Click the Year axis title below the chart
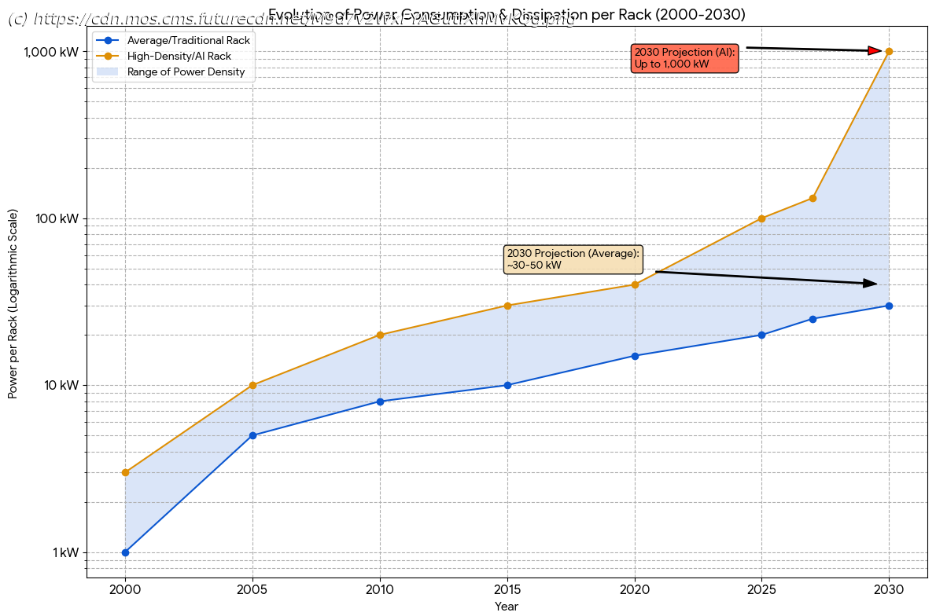Image resolution: width=936 pixels, height=616 pixels. tap(507, 607)
